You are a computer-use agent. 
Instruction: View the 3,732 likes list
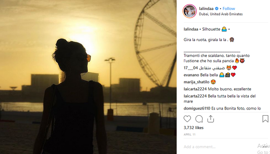(194, 128)
